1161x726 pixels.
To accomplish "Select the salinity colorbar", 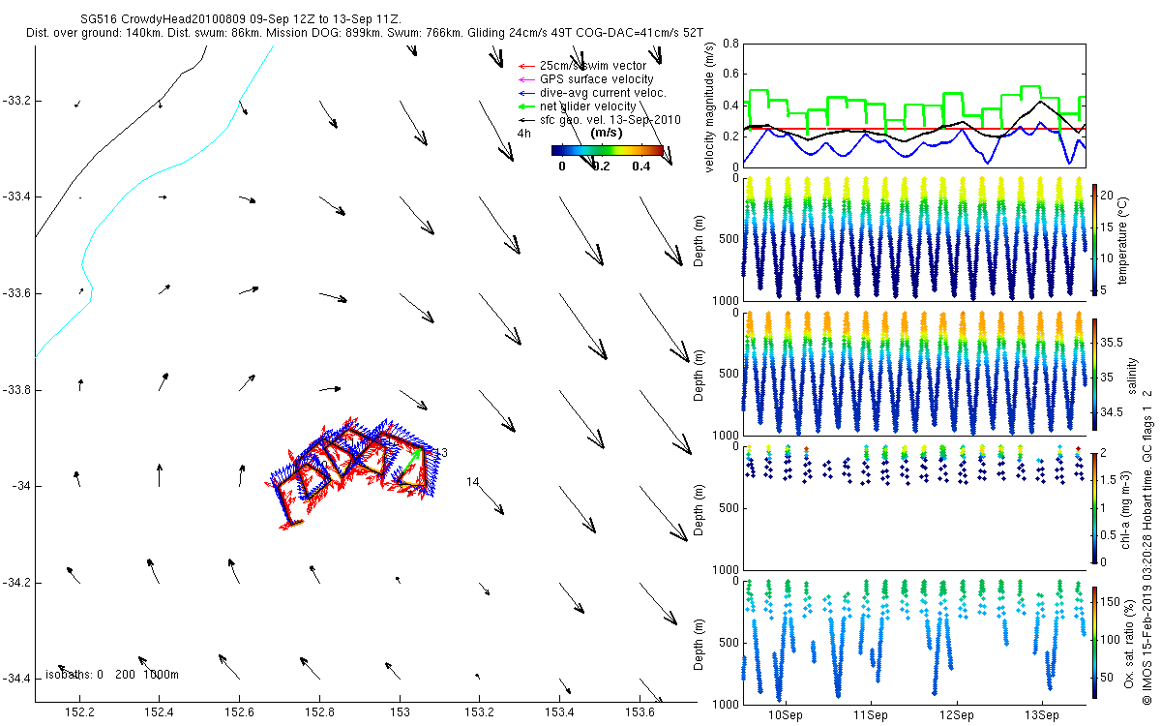I will tap(1094, 373).
